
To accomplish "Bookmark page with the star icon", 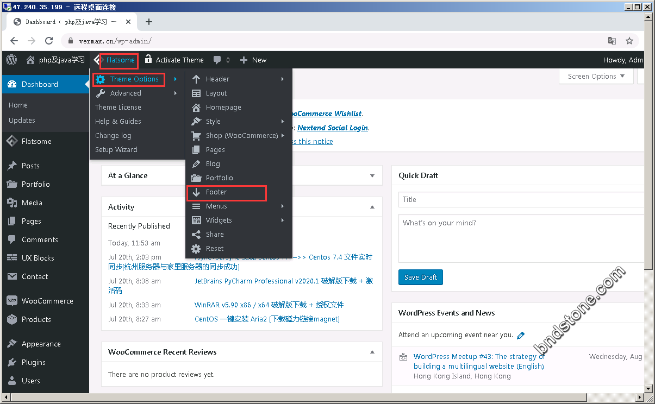I will click(629, 41).
